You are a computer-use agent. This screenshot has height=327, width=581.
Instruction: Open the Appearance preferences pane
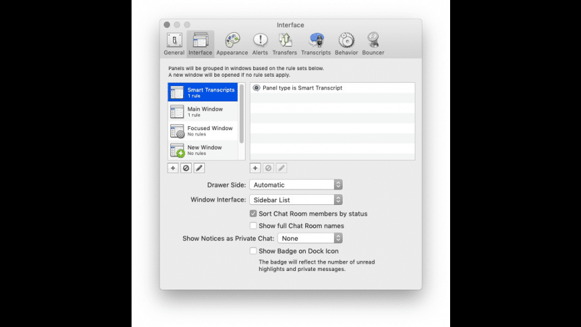click(232, 44)
